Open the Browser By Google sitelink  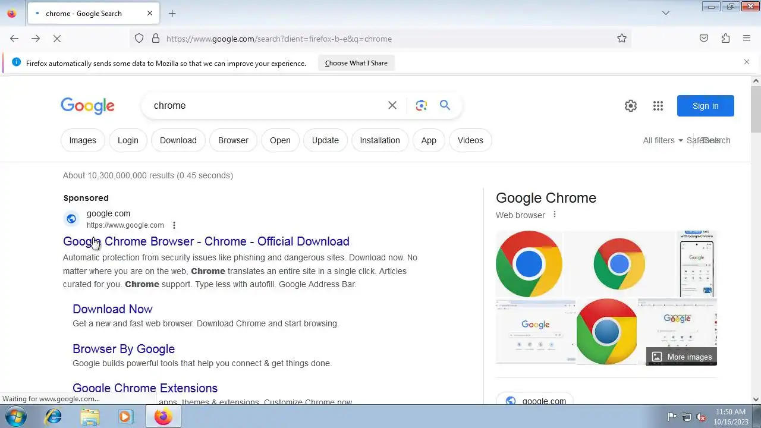pyautogui.click(x=124, y=349)
